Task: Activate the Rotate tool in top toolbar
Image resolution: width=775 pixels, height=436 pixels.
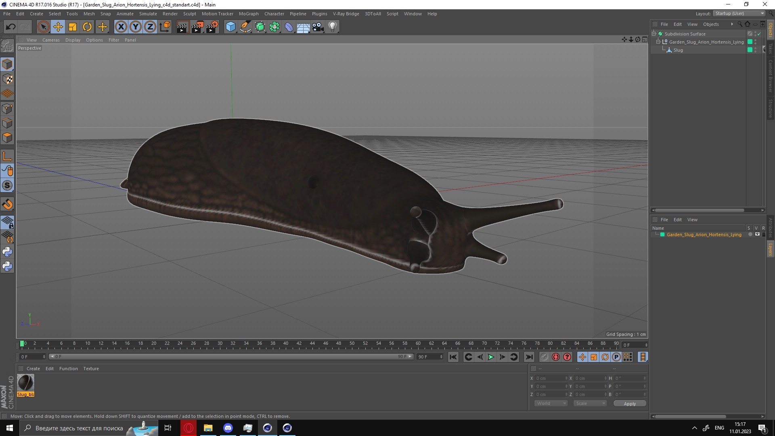Action: 87,27
